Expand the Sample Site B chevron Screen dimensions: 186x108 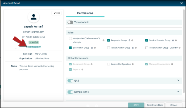pos(178,91)
